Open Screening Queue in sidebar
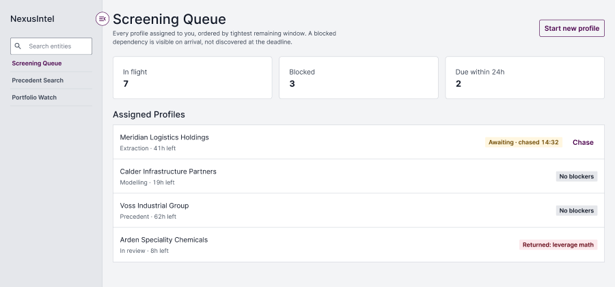 point(37,63)
